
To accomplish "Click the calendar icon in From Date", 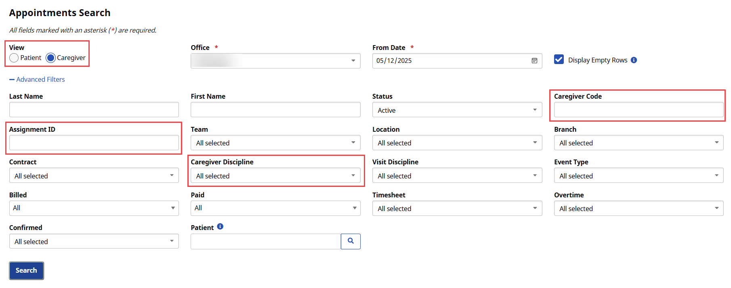I will (x=534, y=61).
